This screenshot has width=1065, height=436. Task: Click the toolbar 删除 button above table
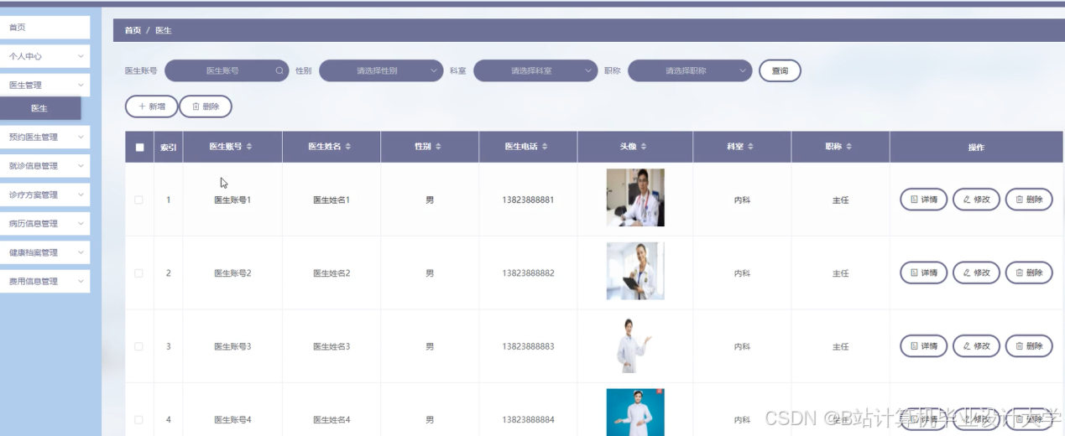tap(206, 106)
